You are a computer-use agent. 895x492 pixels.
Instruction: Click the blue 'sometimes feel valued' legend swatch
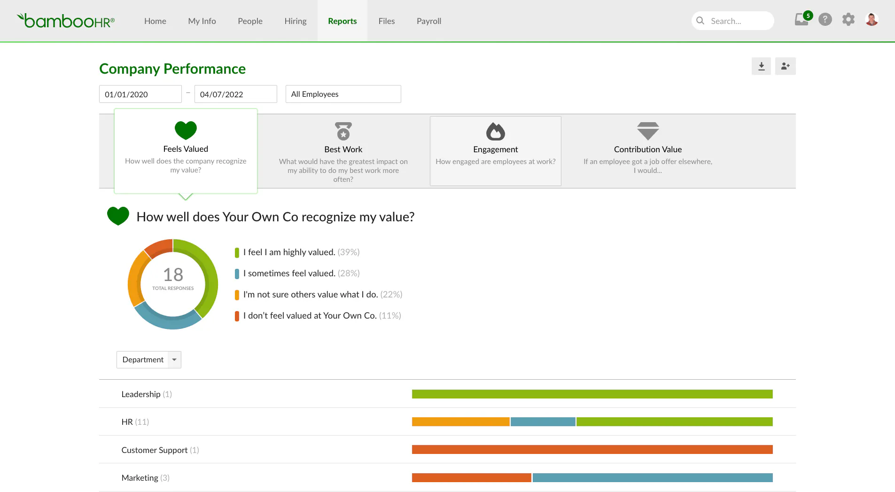click(237, 273)
